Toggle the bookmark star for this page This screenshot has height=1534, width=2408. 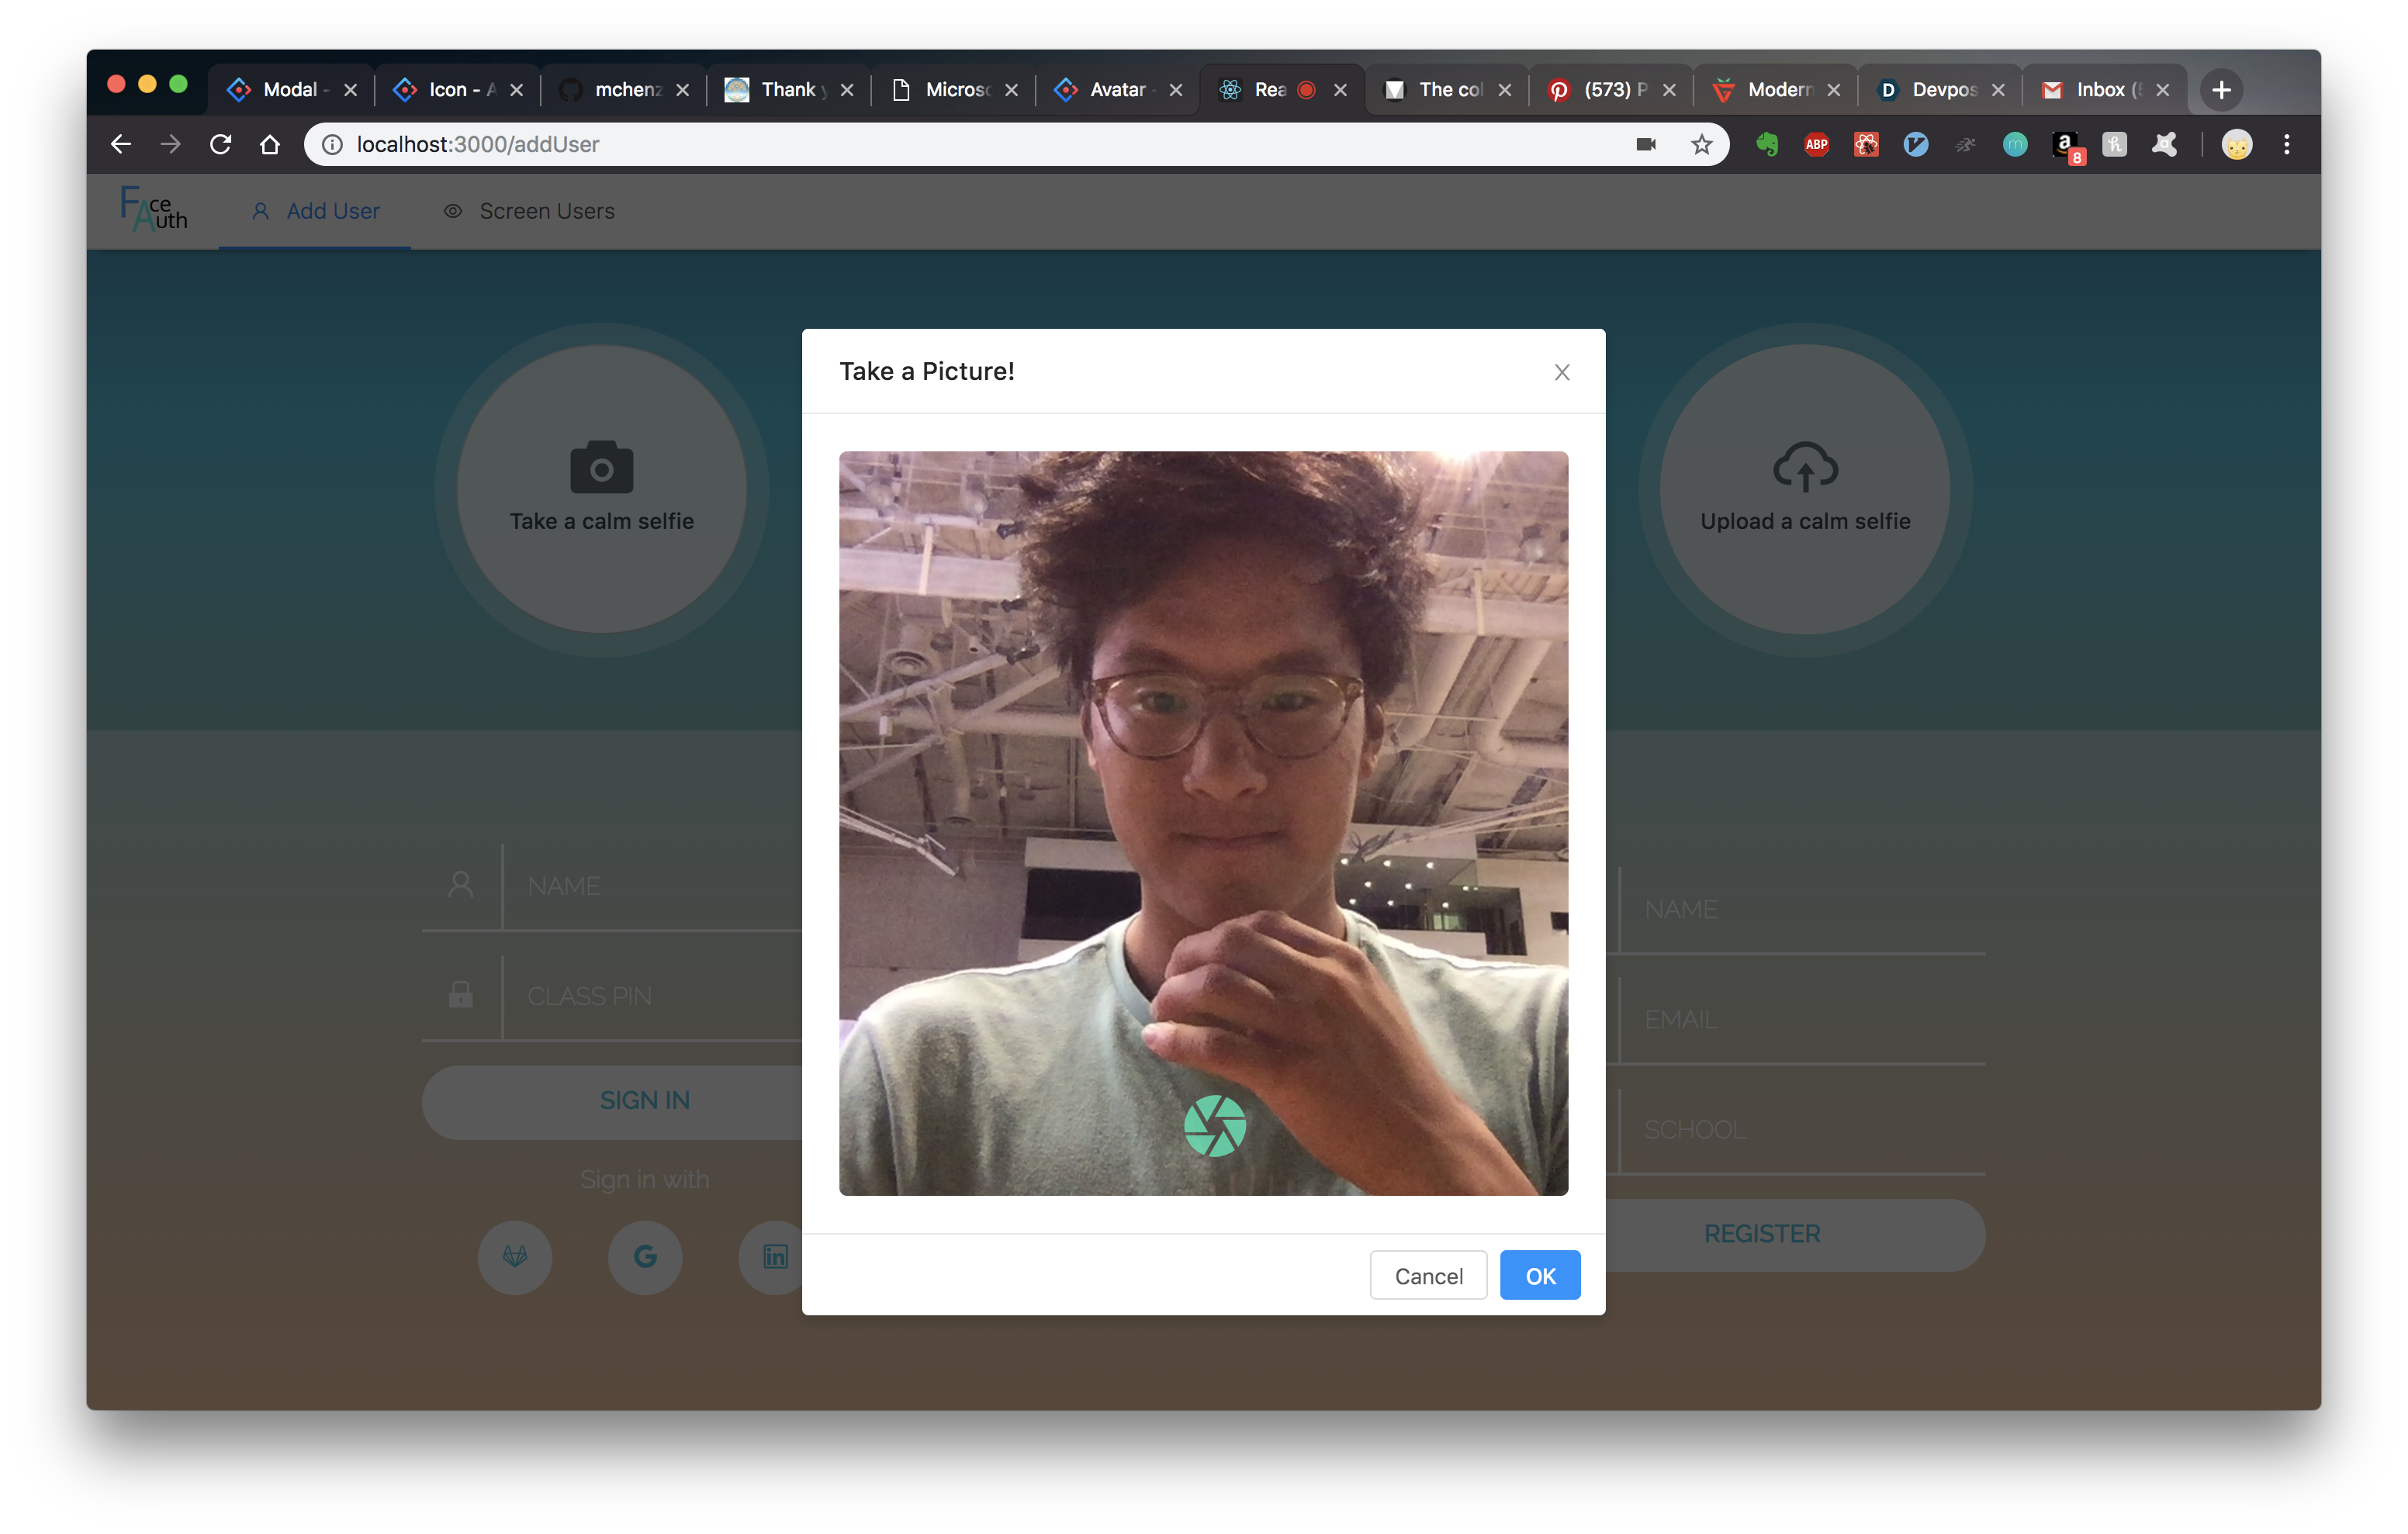1701,144
